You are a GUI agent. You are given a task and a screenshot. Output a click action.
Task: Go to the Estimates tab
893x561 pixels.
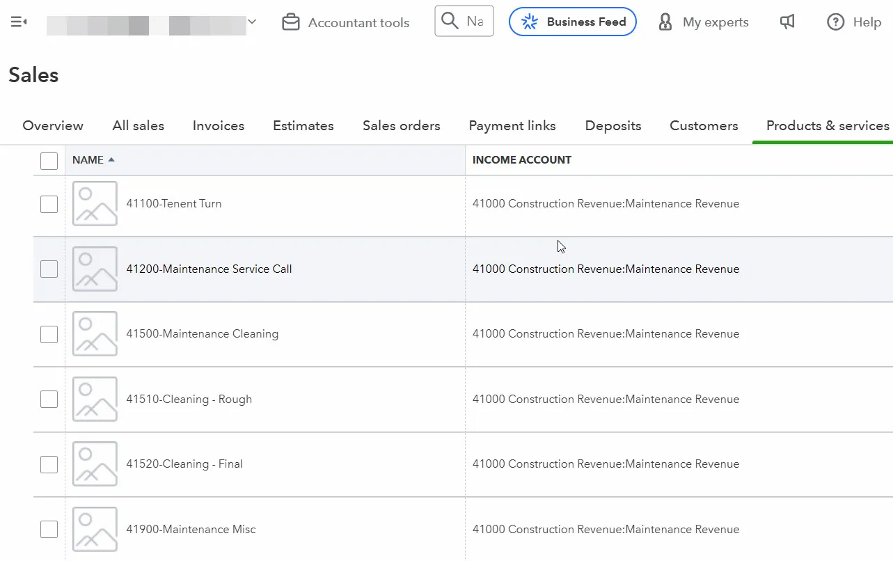303,126
